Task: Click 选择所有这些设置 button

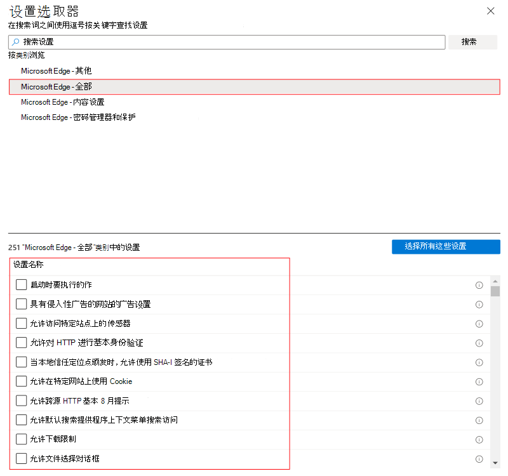Action: click(446, 246)
